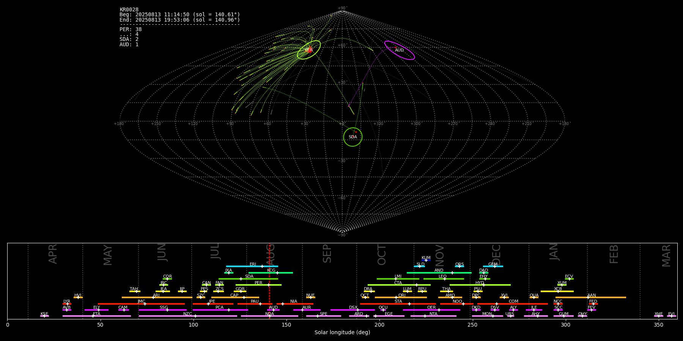Viewport: 683px width, 341px height.
Task: Click the JMC shower label in timeline
Action: pos(141,302)
